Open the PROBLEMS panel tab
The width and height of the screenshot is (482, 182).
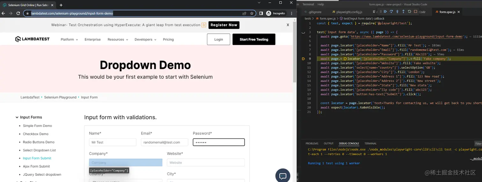tap(312, 143)
